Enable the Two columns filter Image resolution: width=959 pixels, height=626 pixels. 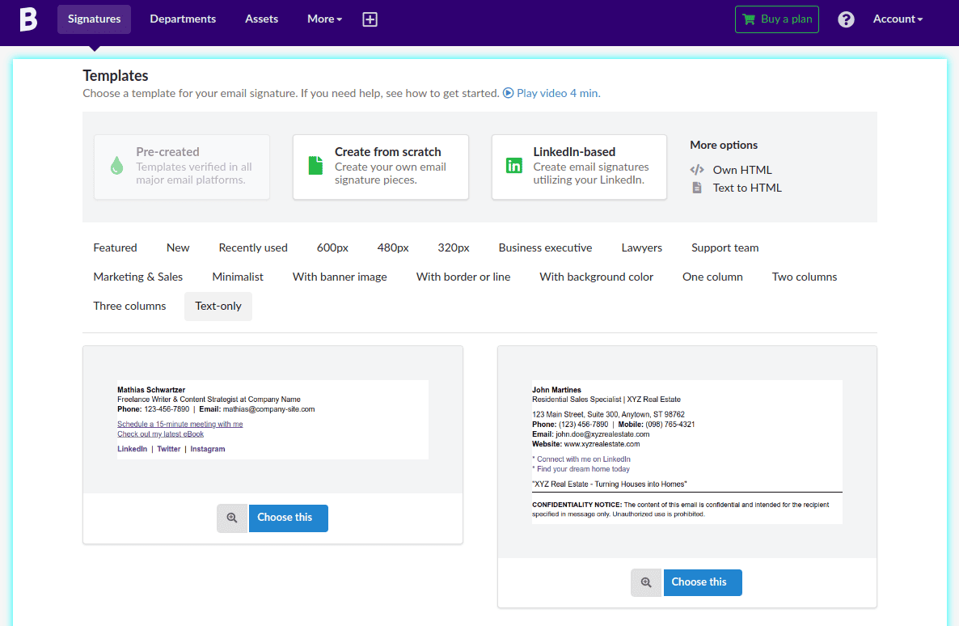(804, 277)
